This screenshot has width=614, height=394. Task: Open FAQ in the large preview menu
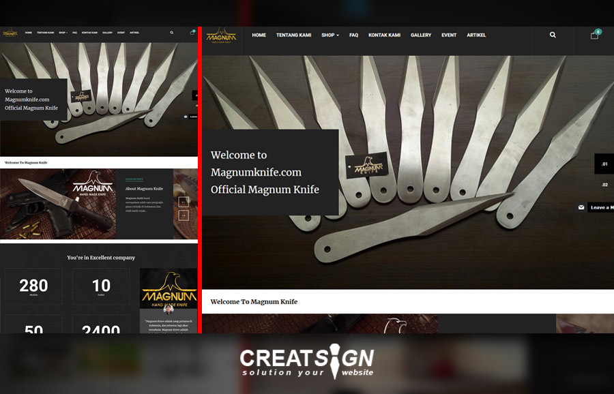click(x=353, y=35)
